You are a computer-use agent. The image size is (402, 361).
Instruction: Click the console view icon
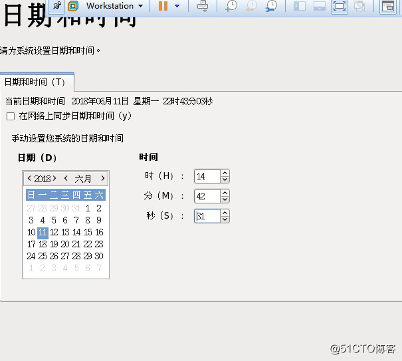tap(388, 6)
